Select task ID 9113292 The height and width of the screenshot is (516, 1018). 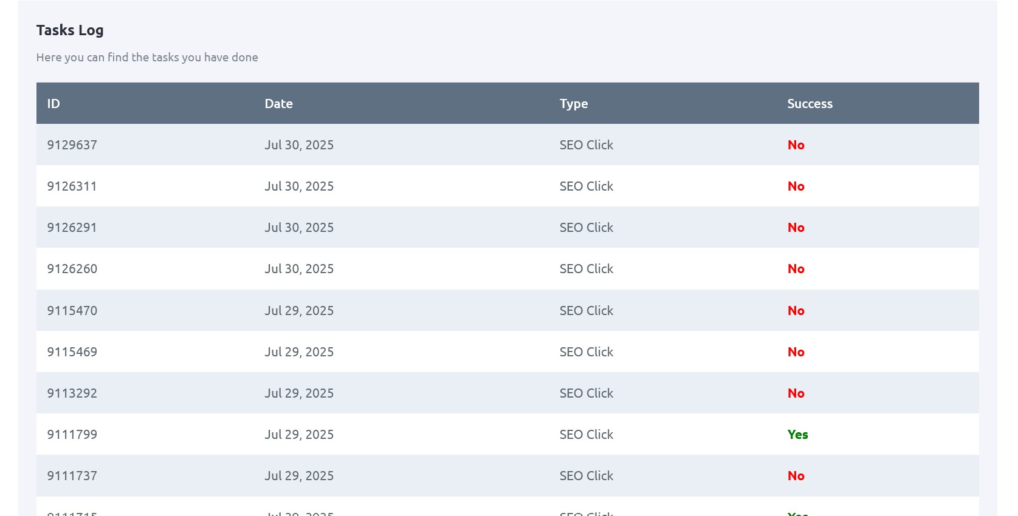72,393
